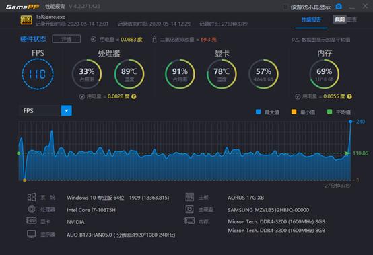Click the 硬件状态 heading
The width and height of the screenshot is (373, 255).
click(33, 39)
